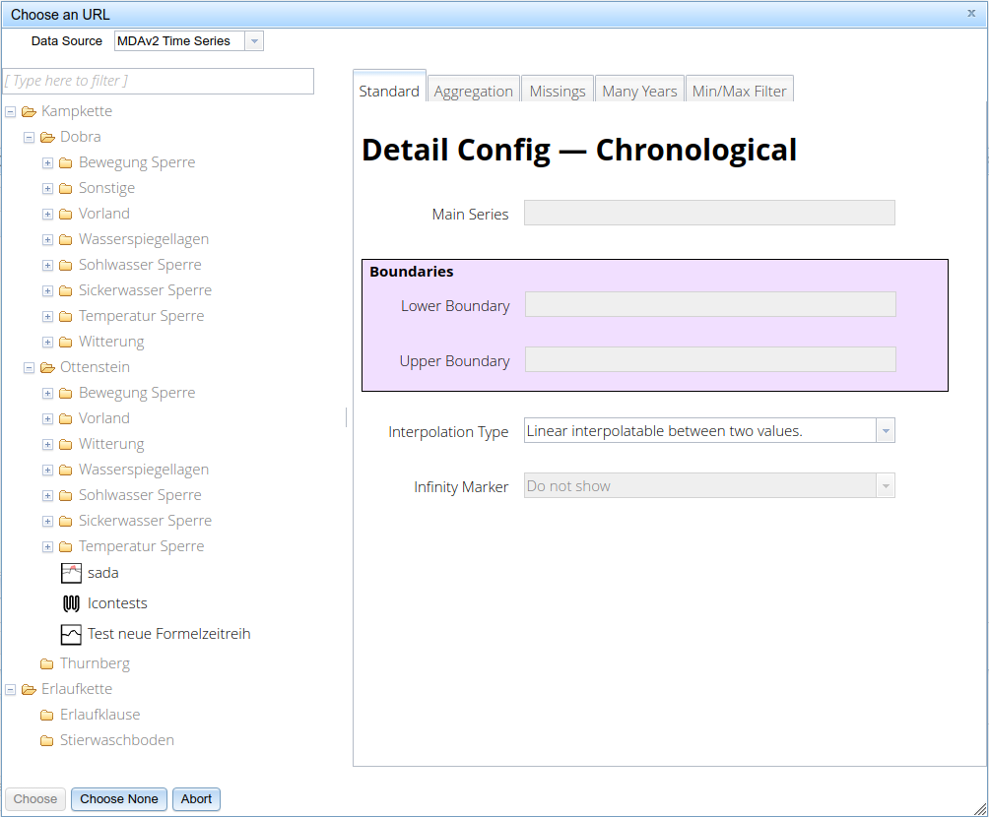Click the Abort button
Screen dimensions: 989x817
click(x=196, y=799)
